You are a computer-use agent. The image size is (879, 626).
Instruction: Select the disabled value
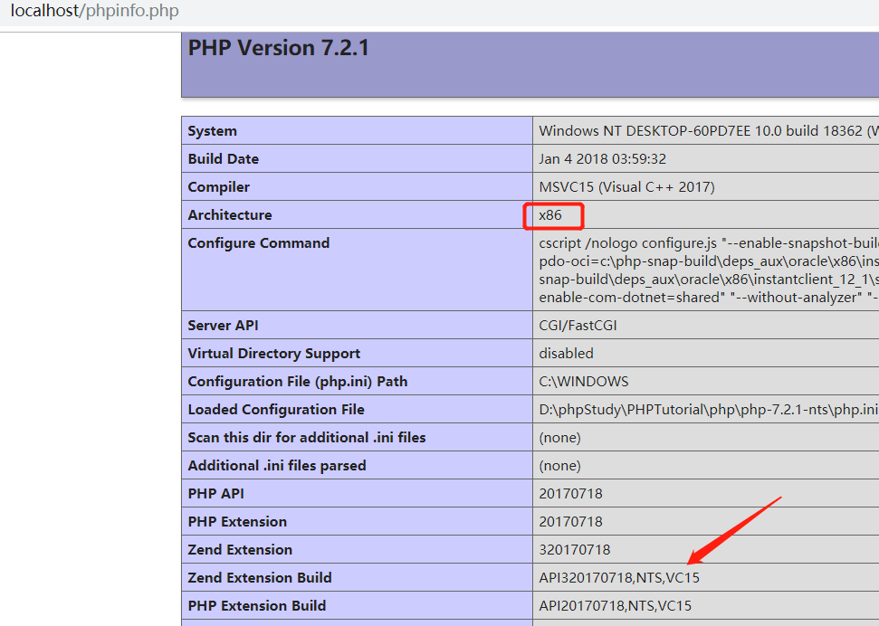tap(566, 354)
